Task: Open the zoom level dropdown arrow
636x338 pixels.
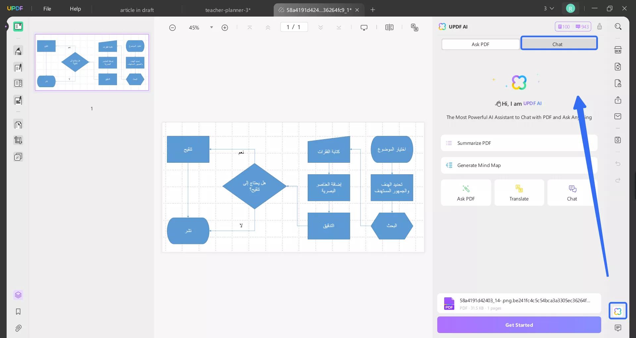Action: pos(211,28)
